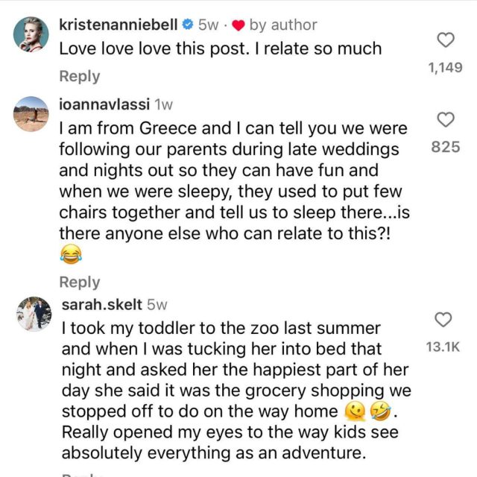Like kristenanniebell's comment with the heart
This screenshot has height=477, width=477.
pos(445,40)
